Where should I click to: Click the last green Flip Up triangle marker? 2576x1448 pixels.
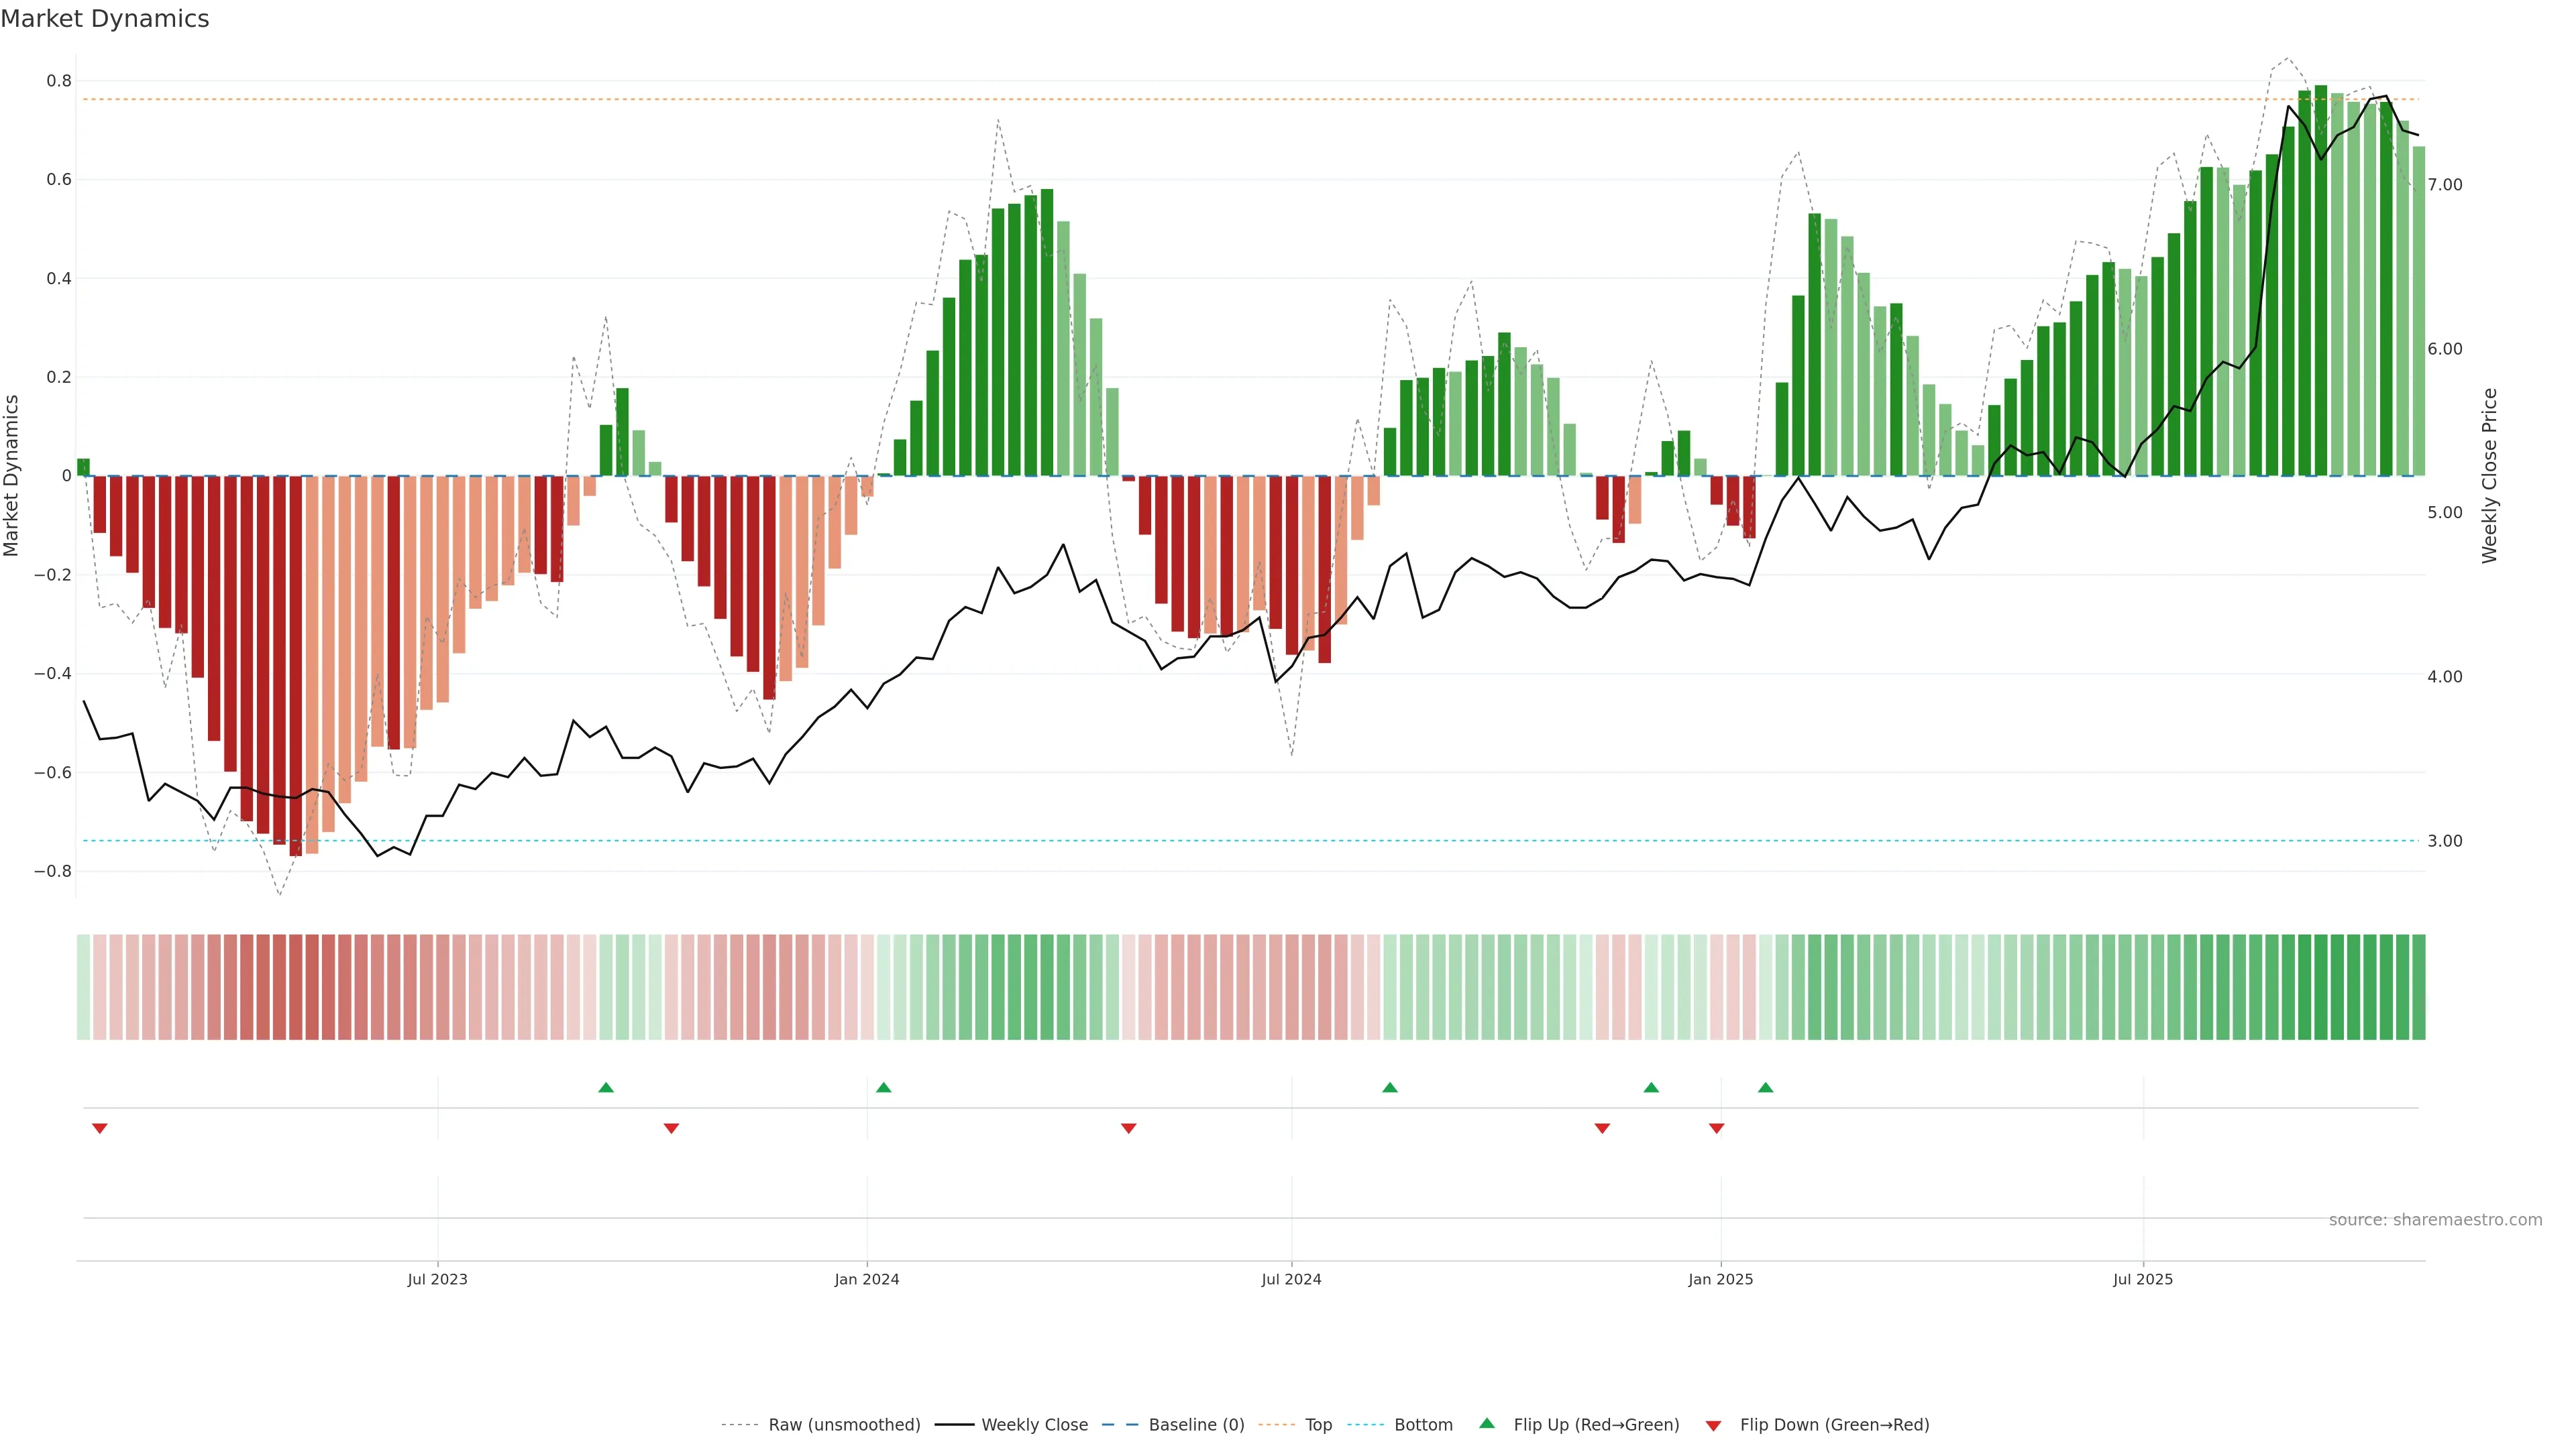(x=1766, y=1087)
